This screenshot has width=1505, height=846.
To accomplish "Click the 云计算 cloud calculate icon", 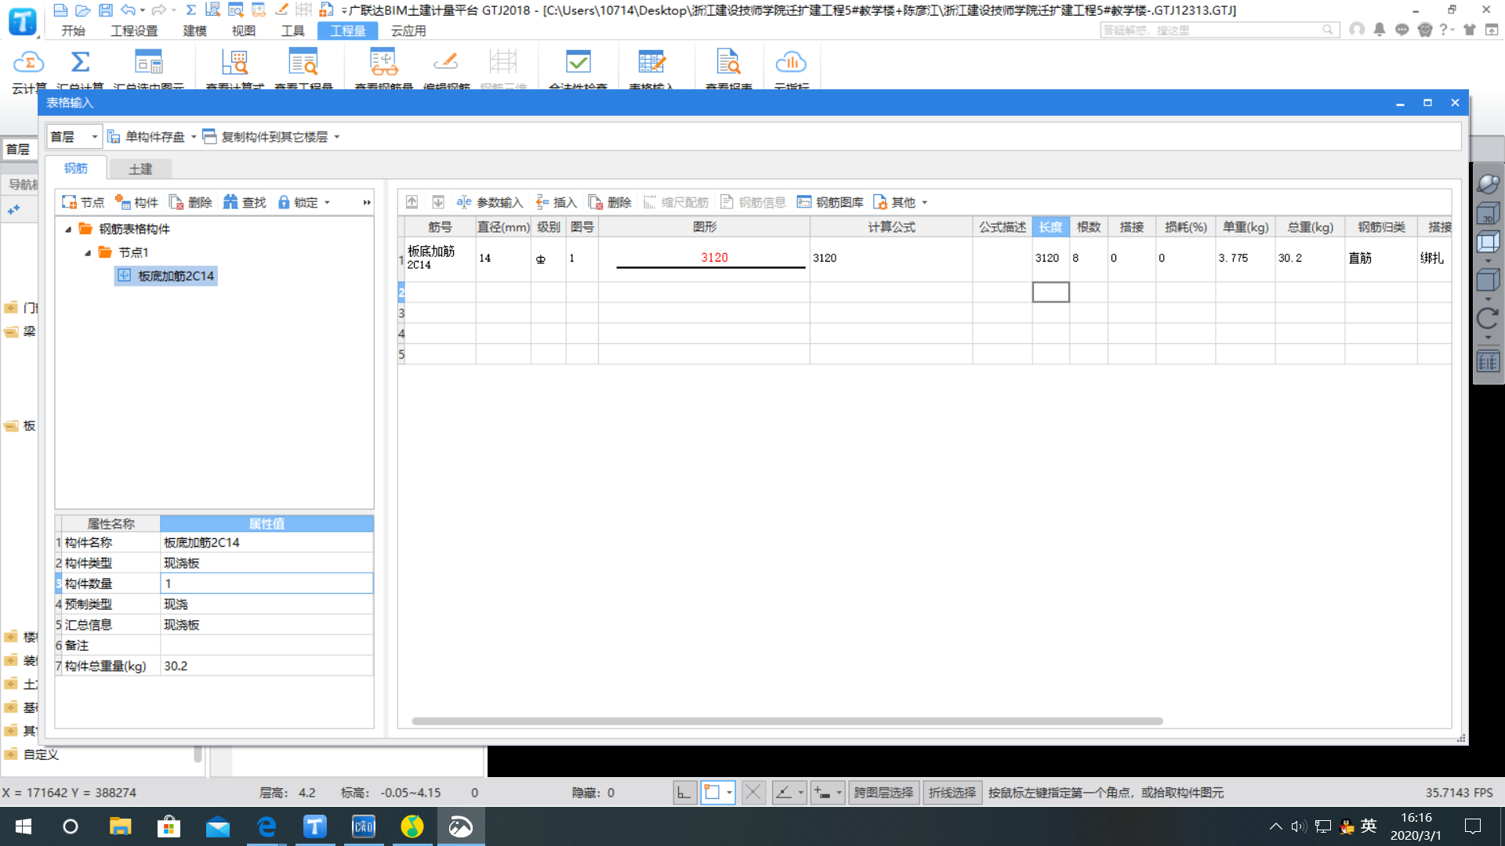I will tap(28, 63).
